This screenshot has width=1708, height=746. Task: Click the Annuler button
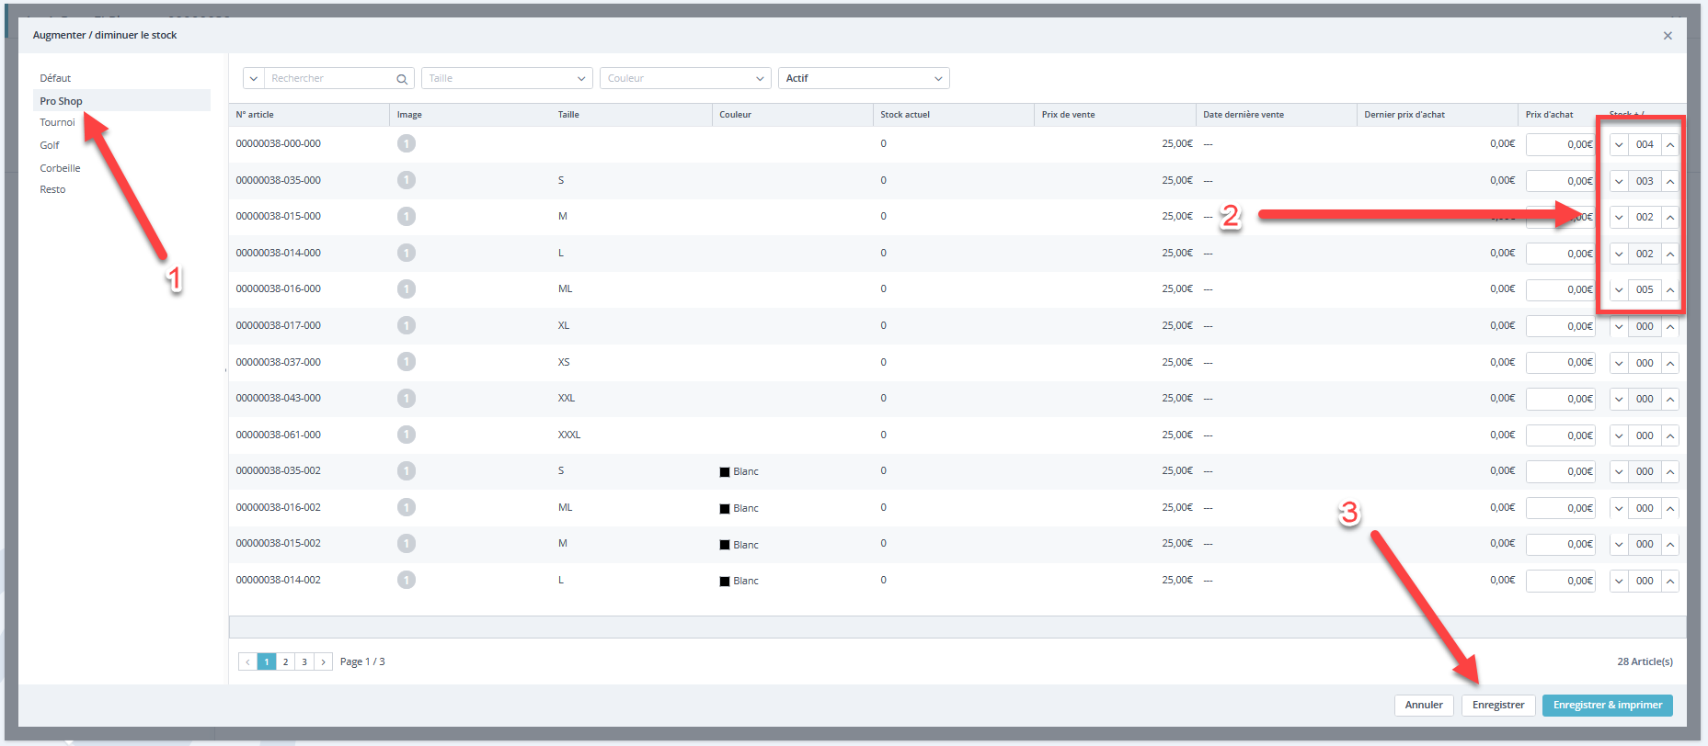click(1424, 706)
